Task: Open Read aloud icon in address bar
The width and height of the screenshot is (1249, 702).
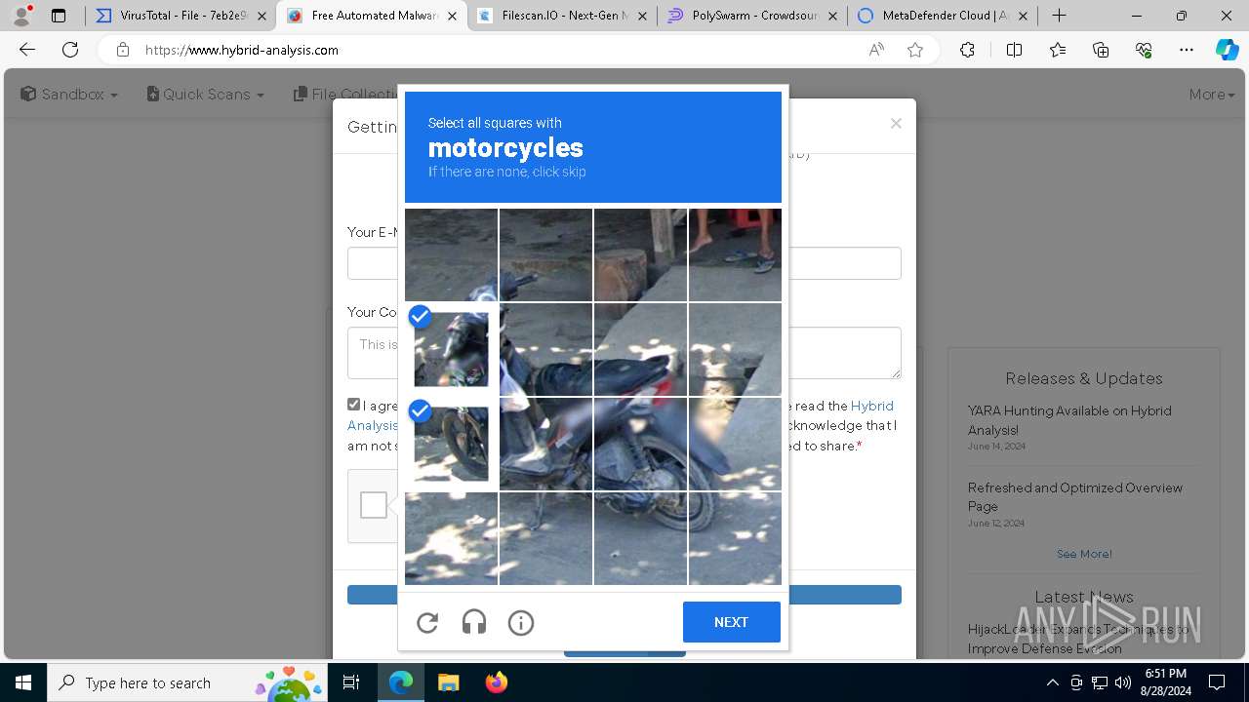Action: click(876, 50)
